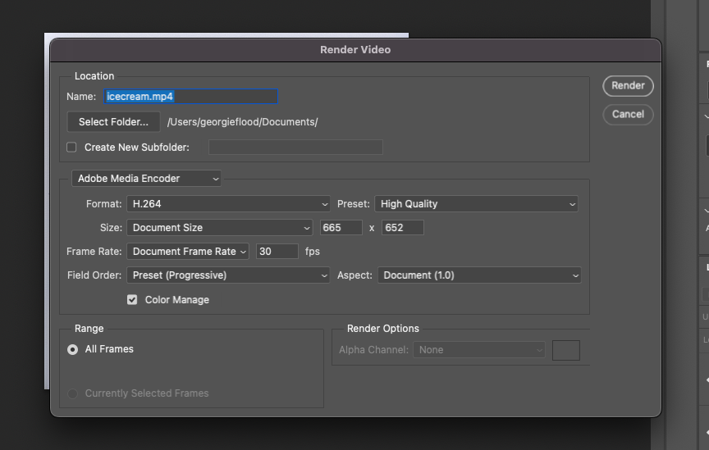
Task: Open the Adobe Media Encoder dropdown
Action: (x=146, y=178)
